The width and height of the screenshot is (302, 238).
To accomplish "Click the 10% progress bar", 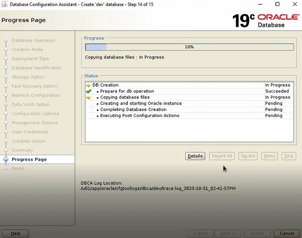I will click(189, 47).
